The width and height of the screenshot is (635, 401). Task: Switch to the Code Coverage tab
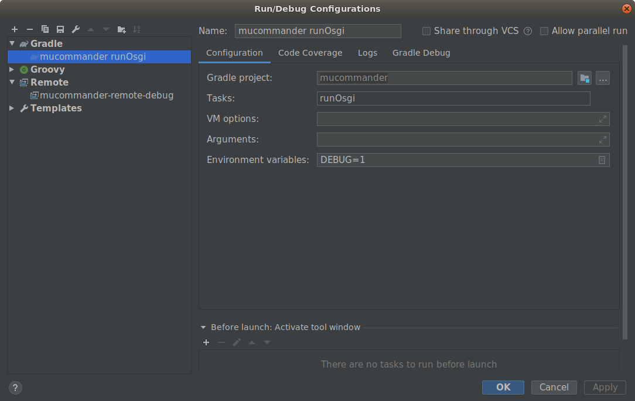click(x=310, y=53)
